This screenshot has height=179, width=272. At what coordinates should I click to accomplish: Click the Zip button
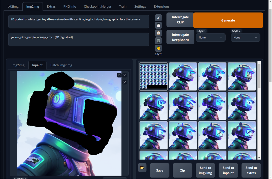(x=183, y=170)
